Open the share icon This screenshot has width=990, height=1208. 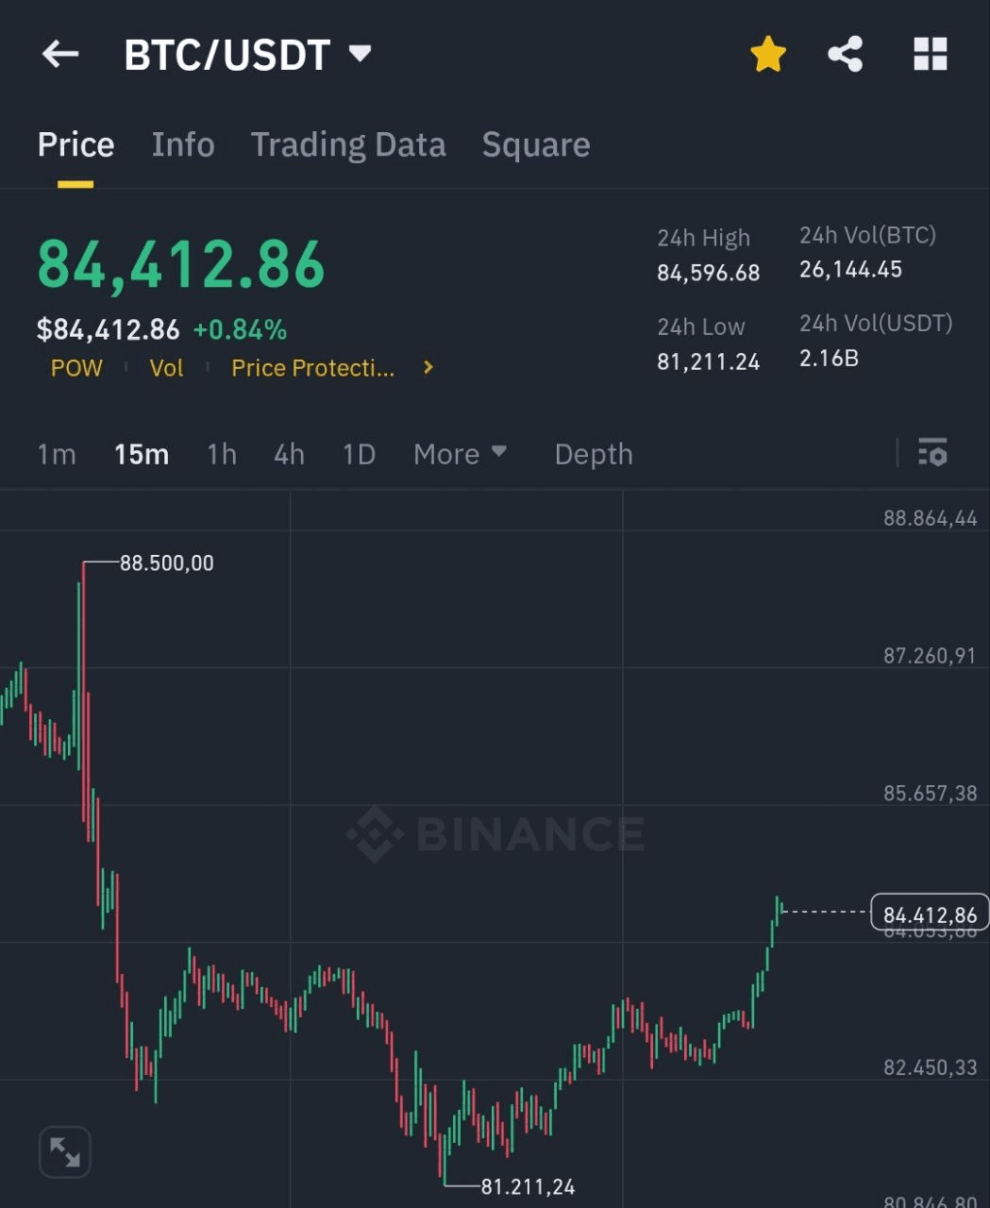click(x=846, y=55)
